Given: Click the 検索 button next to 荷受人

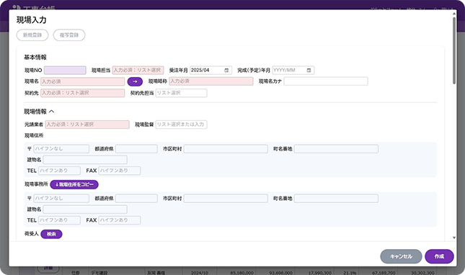Looking at the screenshot, I should click(51, 234).
